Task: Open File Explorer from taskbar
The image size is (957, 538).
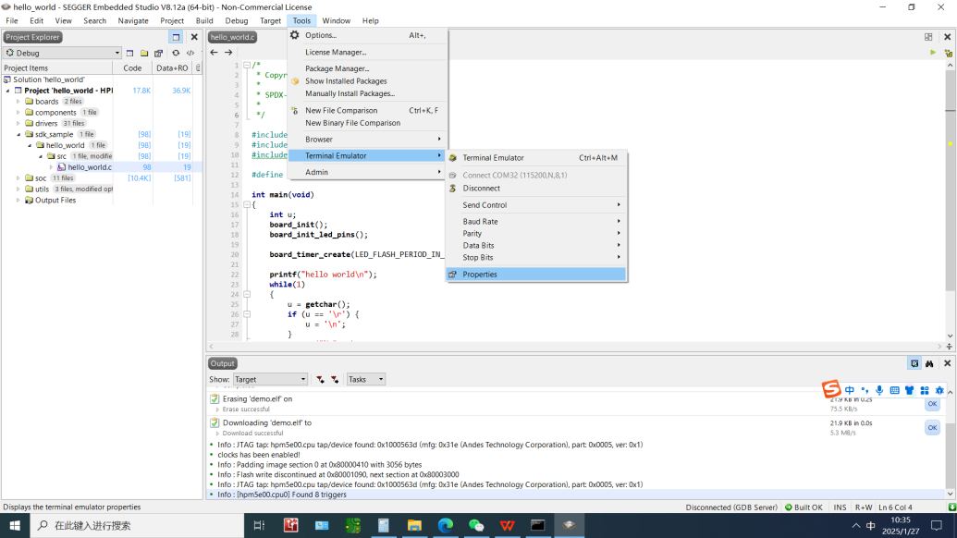Action: pos(414,525)
